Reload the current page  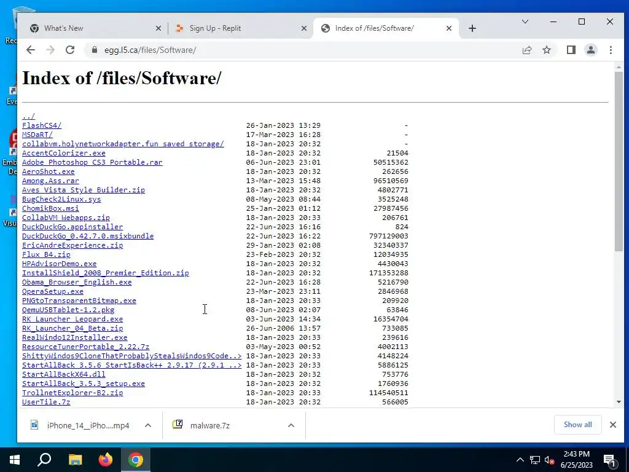pos(70,50)
